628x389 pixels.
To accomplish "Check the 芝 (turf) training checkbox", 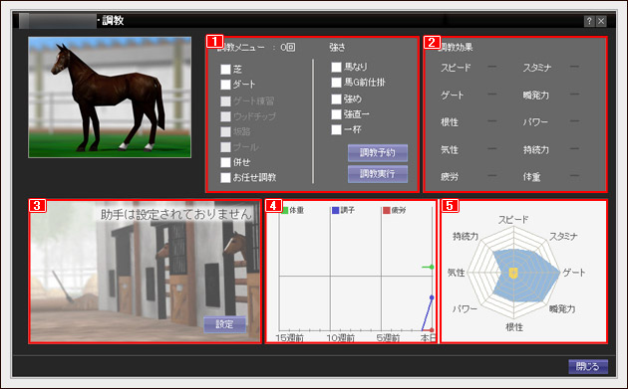I will (225, 70).
